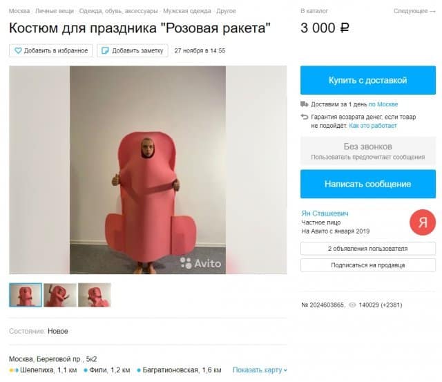
Task: Click the eye views counter icon
Action: [x=352, y=305]
